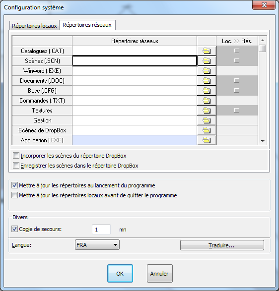Browse folder for Documents (.DOC)
279x291 pixels.
coord(207,81)
